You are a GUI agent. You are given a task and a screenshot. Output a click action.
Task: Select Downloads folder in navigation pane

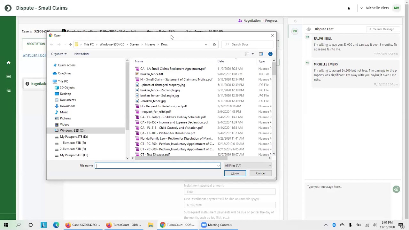(x=67, y=106)
